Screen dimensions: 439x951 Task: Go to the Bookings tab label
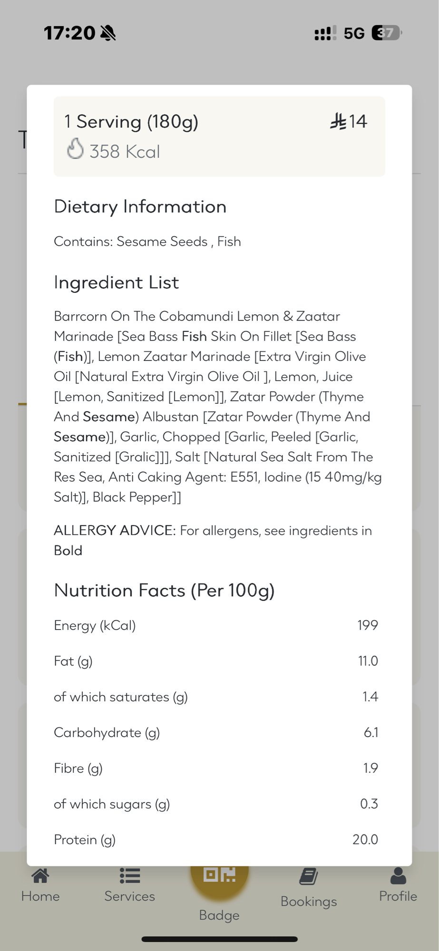coord(309,902)
